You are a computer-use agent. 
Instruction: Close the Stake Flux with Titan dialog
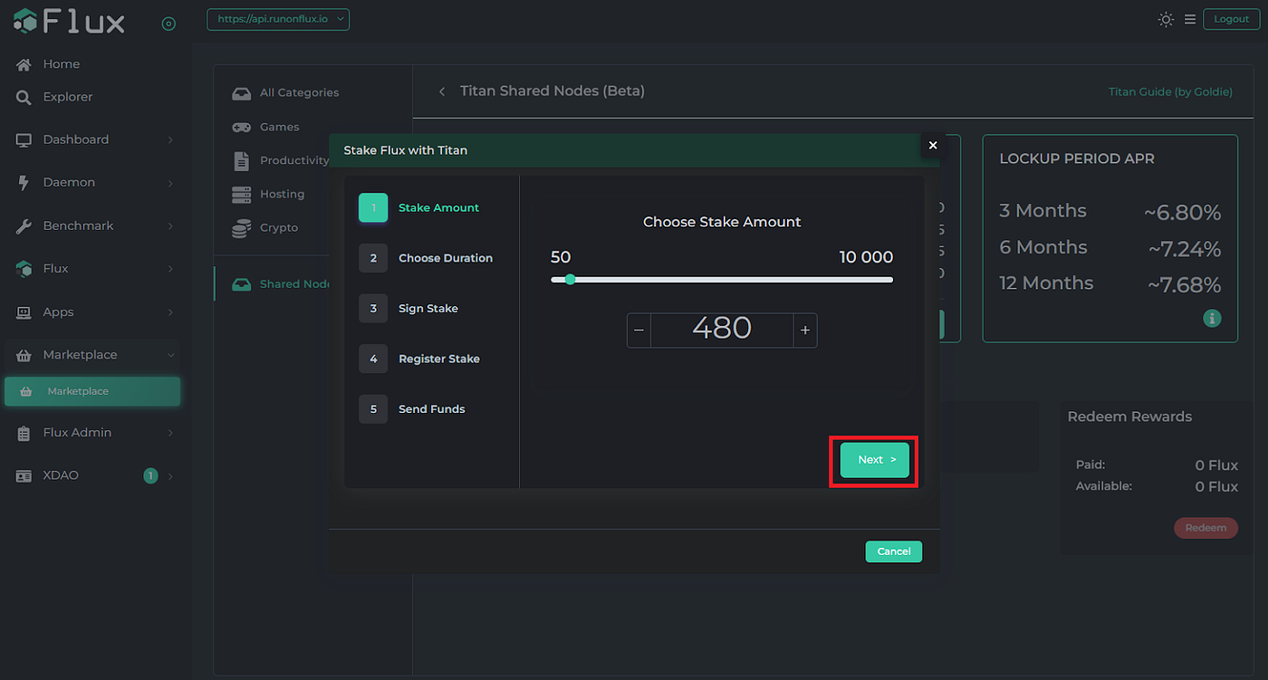click(932, 145)
